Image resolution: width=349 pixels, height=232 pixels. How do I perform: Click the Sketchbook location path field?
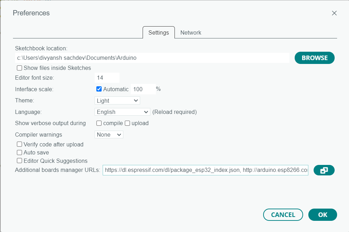(x=152, y=58)
